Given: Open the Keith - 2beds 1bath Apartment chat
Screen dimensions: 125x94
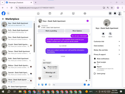Looking at the screenshot, I should pyautogui.click(x=17, y=59).
